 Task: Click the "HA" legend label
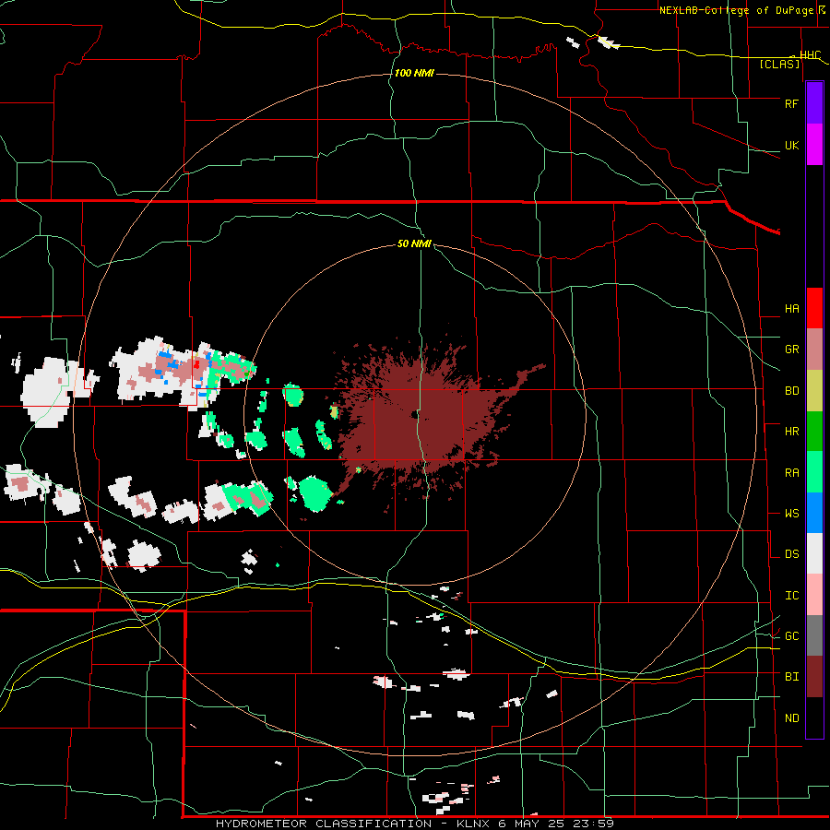(791, 309)
